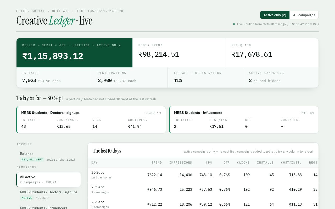Screen dimensions: 335x209
Task: Select the 30 Sept table row
Action: point(203,175)
